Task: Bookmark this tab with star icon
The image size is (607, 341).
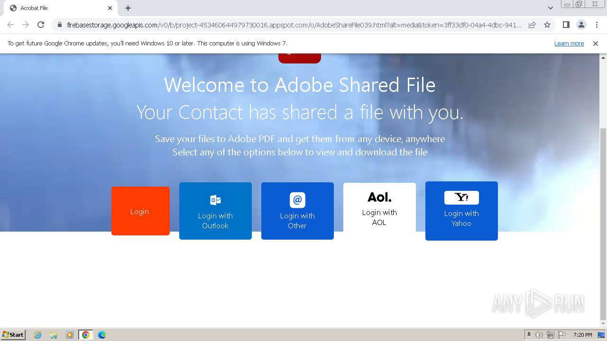Action: pyautogui.click(x=547, y=25)
